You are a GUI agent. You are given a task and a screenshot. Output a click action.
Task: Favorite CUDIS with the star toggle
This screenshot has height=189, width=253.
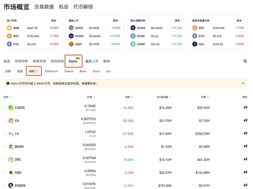[5, 108]
